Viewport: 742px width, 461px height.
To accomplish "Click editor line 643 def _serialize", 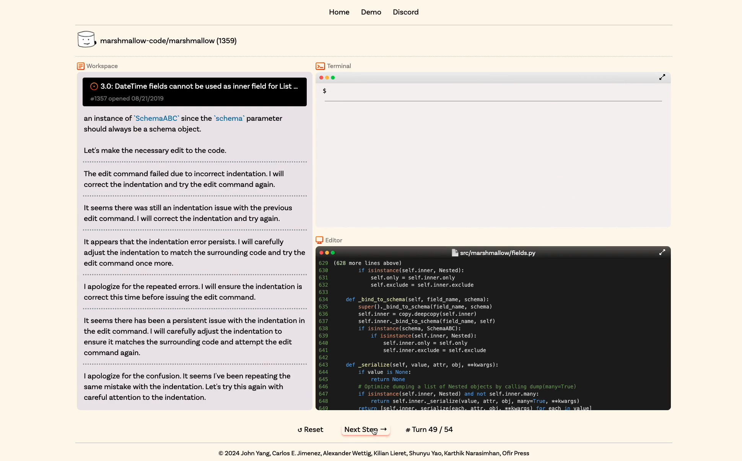I will coord(422,365).
